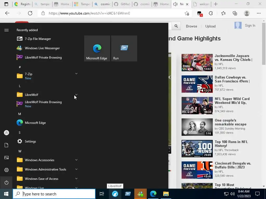Open LibreWolf from the taskbar
Viewport: 266px width, 199px height.
[115, 194]
